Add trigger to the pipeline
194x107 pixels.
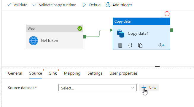(x=119, y=5)
